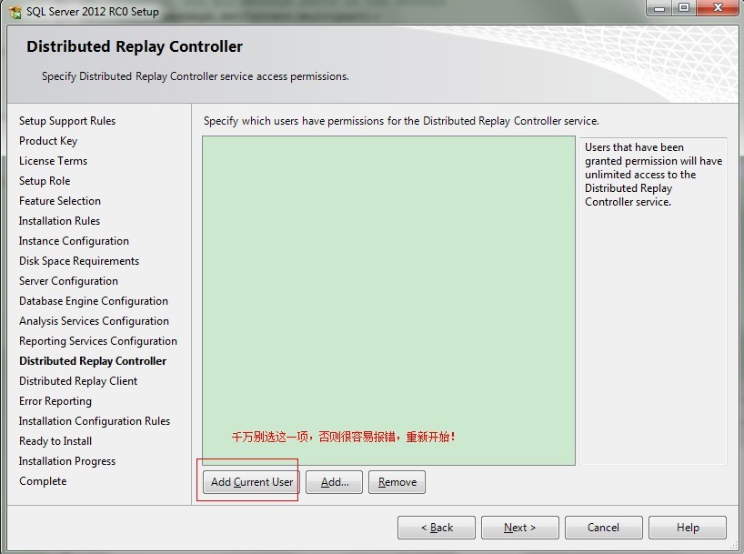Click the unlimited access description text
744x554 pixels.
pos(653,175)
